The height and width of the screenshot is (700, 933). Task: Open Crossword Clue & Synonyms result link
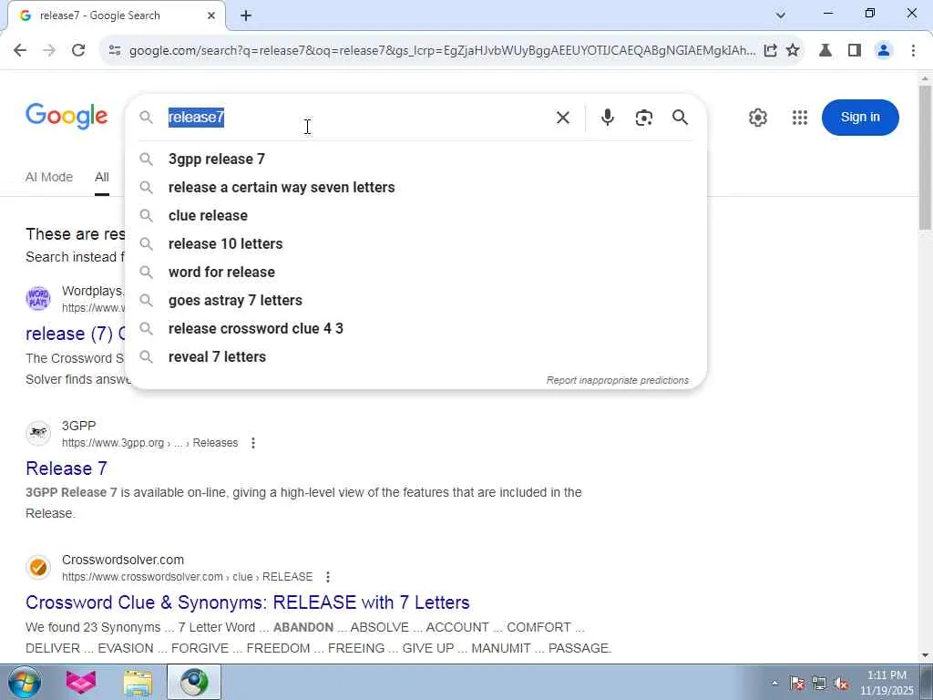point(248,602)
